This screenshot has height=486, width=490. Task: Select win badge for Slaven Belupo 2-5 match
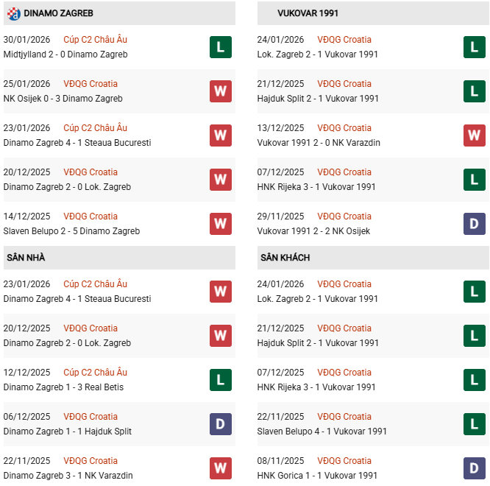coord(221,224)
